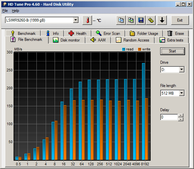The image size is (194, 169).
Task: Open the File menu
Action: click(x=5, y=11)
